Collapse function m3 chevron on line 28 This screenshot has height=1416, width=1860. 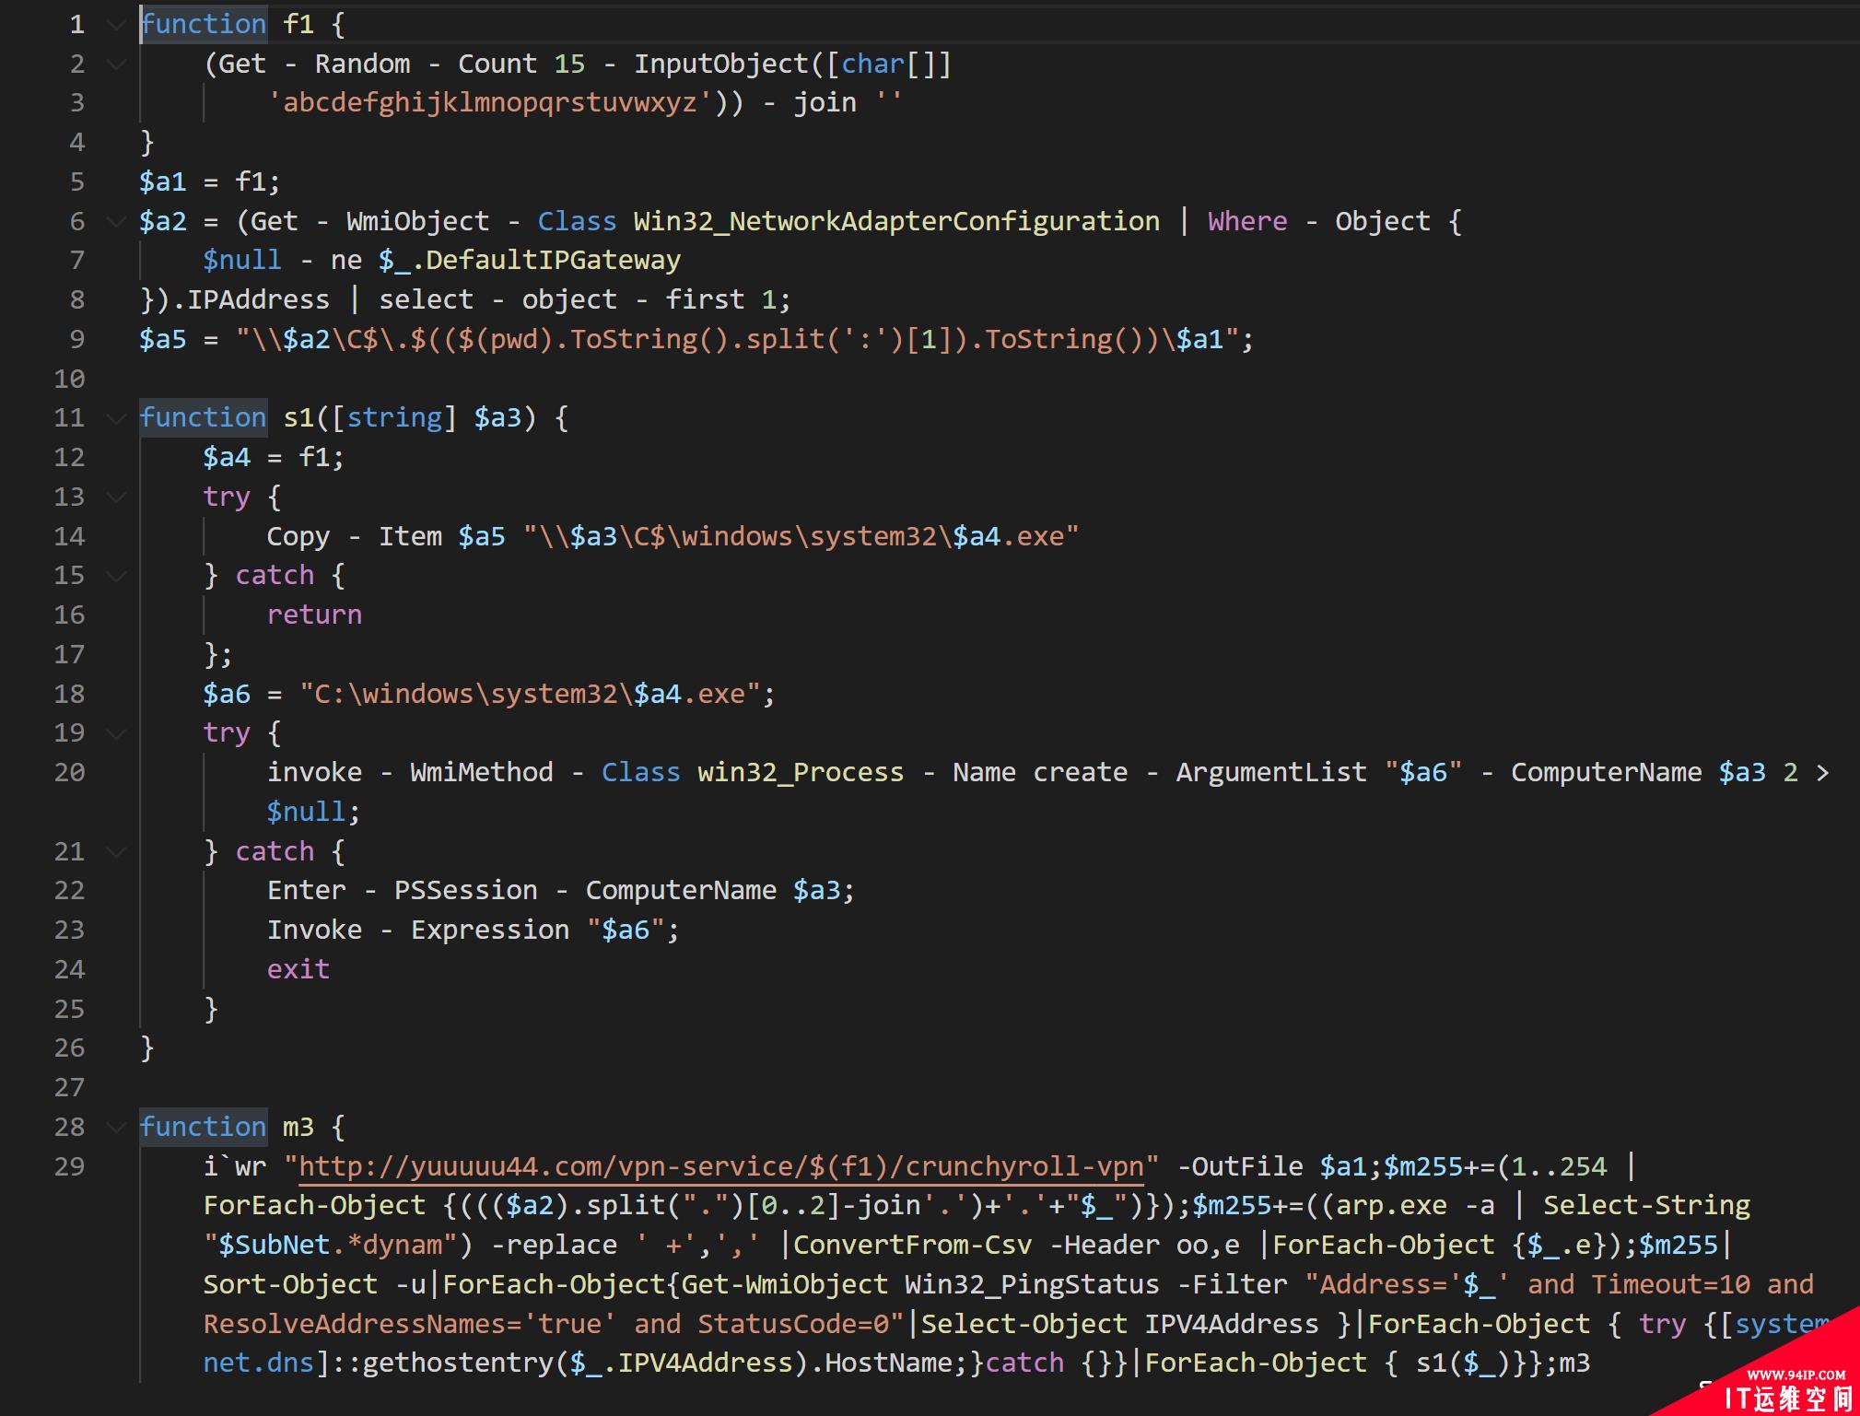(x=116, y=1128)
